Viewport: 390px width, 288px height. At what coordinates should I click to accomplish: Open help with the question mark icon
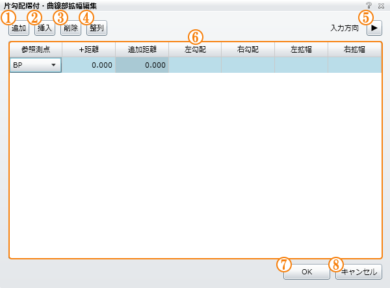point(369,5)
